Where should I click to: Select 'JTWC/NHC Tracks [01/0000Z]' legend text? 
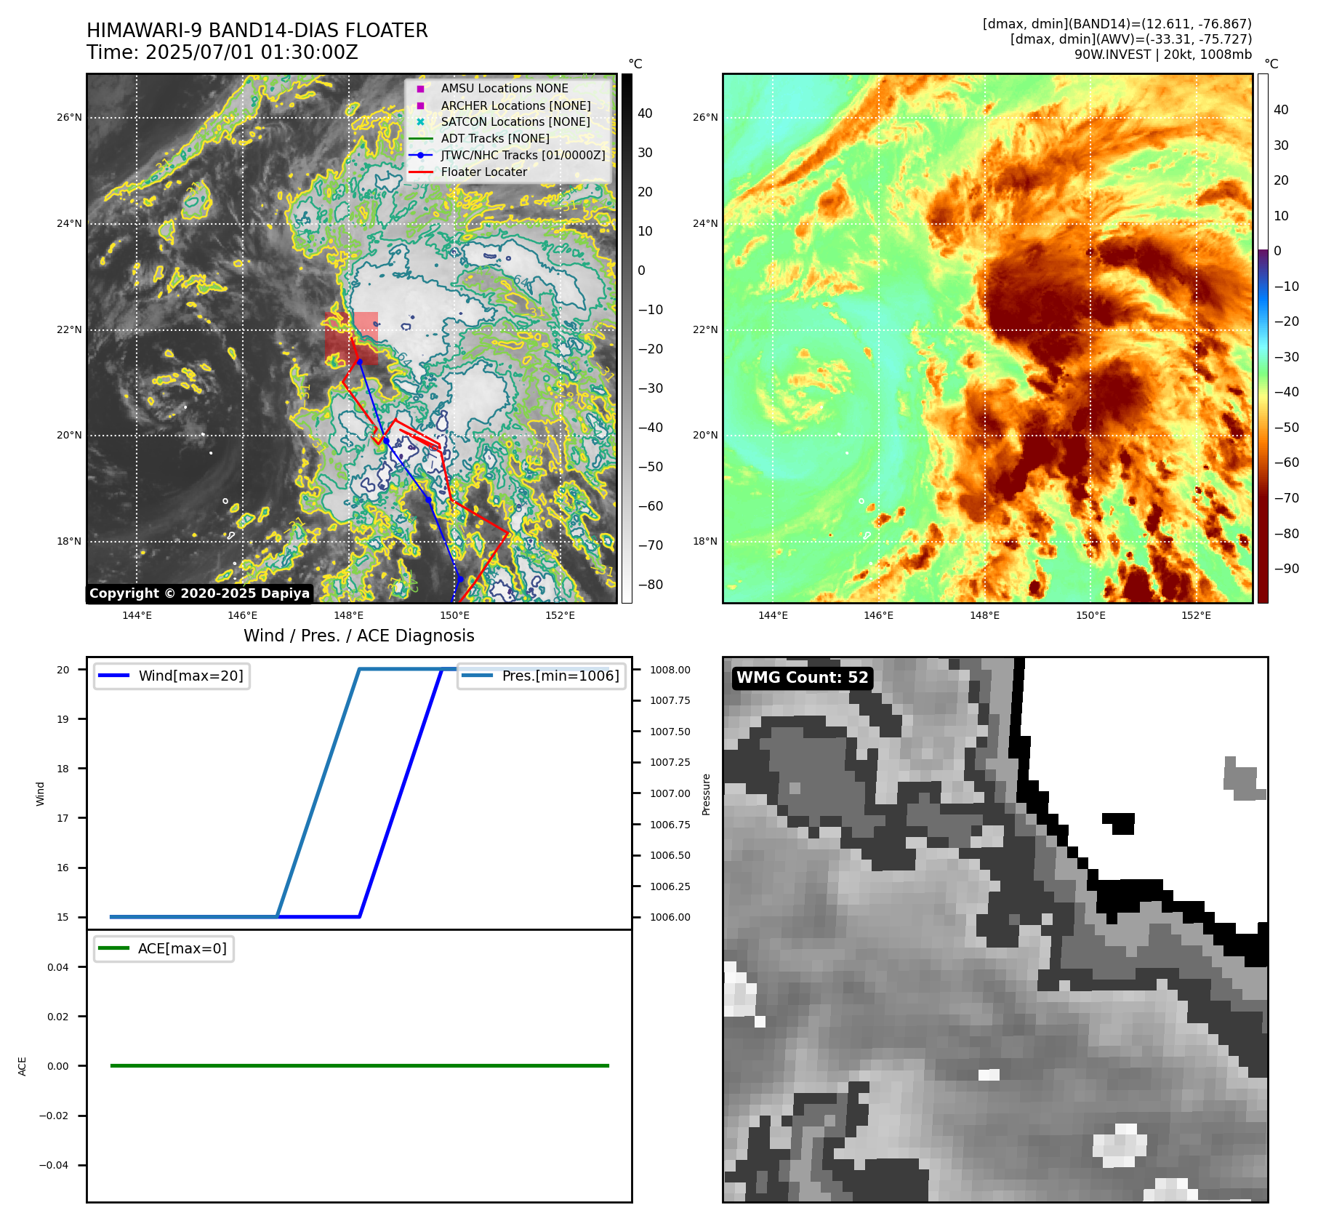(523, 155)
